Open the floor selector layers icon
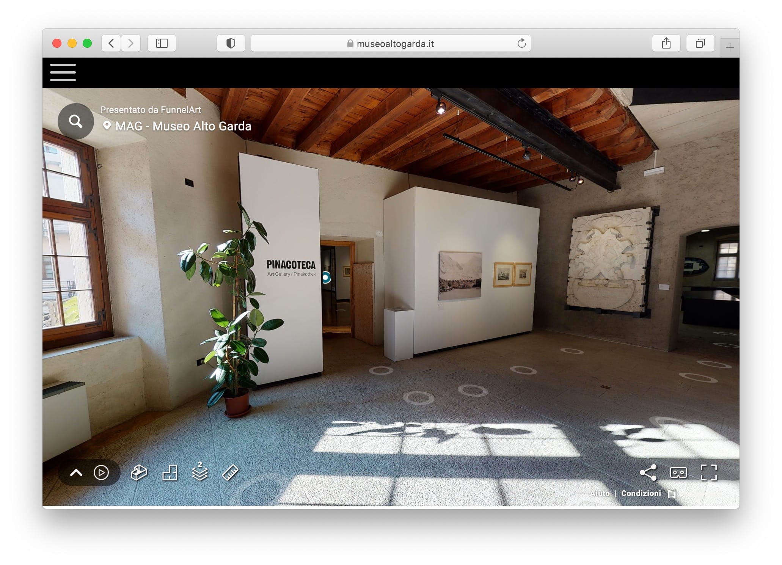Screen dimensions: 782x565 pos(200,471)
